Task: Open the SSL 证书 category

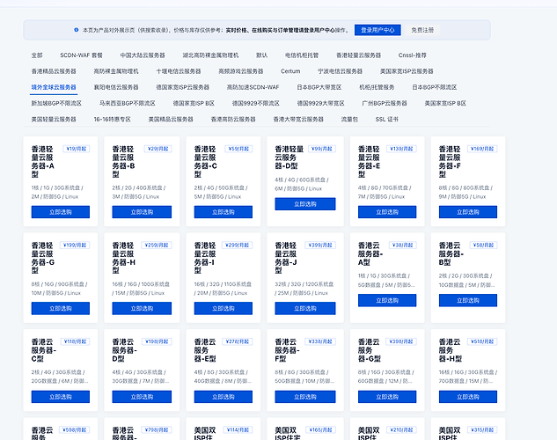Action: tap(387, 120)
